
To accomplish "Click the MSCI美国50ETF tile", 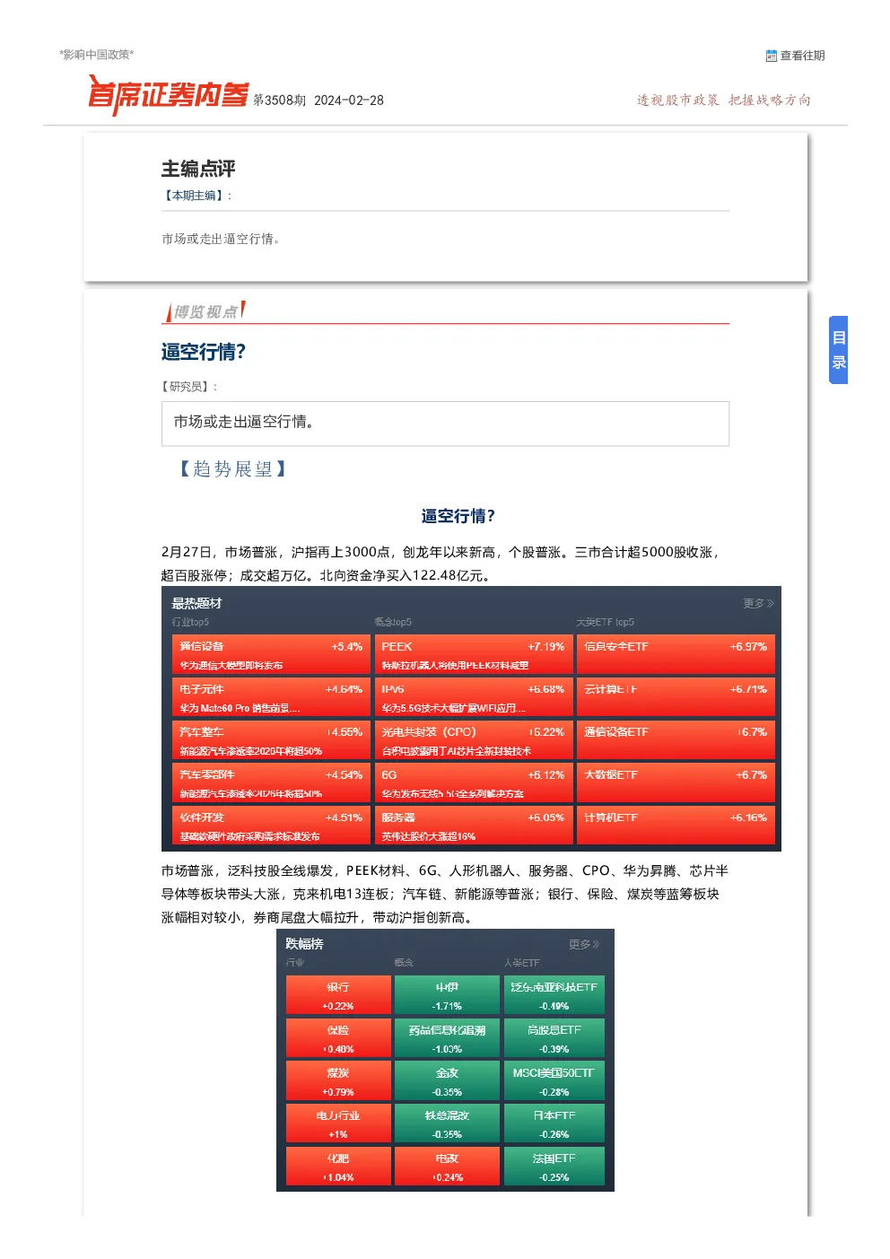I will coord(554,1081).
